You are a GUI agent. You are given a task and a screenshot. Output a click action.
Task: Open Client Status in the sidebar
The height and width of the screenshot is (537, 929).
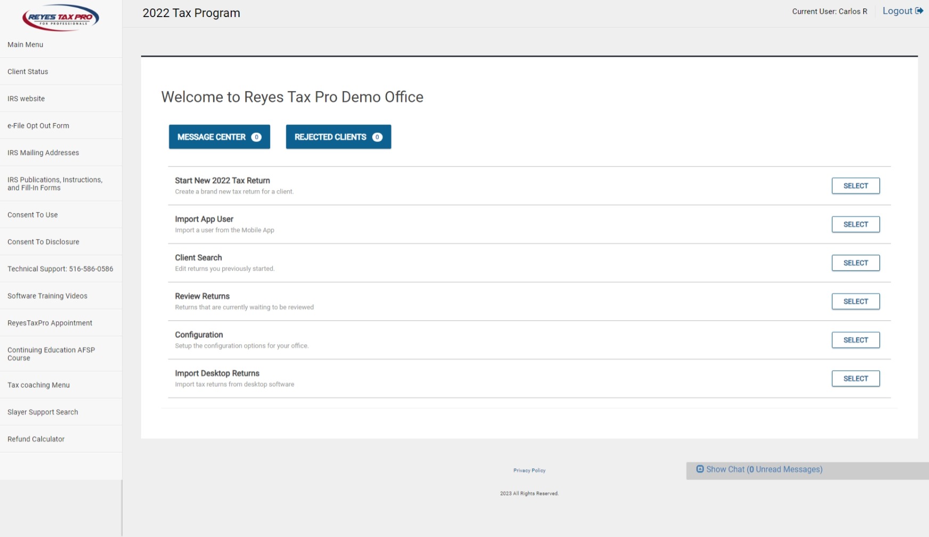(x=61, y=72)
